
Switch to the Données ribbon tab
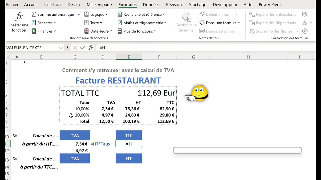tap(151, 4)
